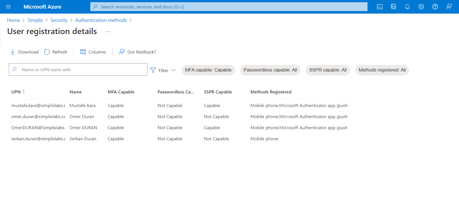Go to Authentication methods breadcrumb
The width and height of the screenshot is (459, 209).
click(x=101, y=20)
